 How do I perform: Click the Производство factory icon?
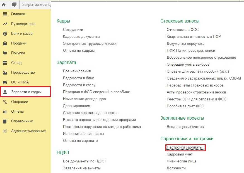click(5, 73)
